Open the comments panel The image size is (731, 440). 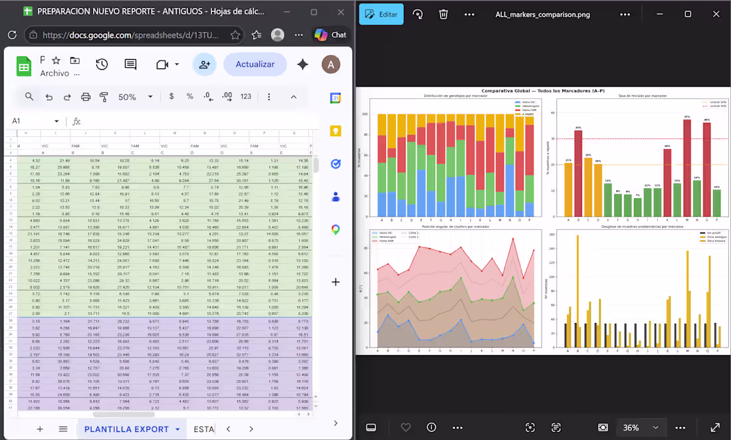pos(130,64)
